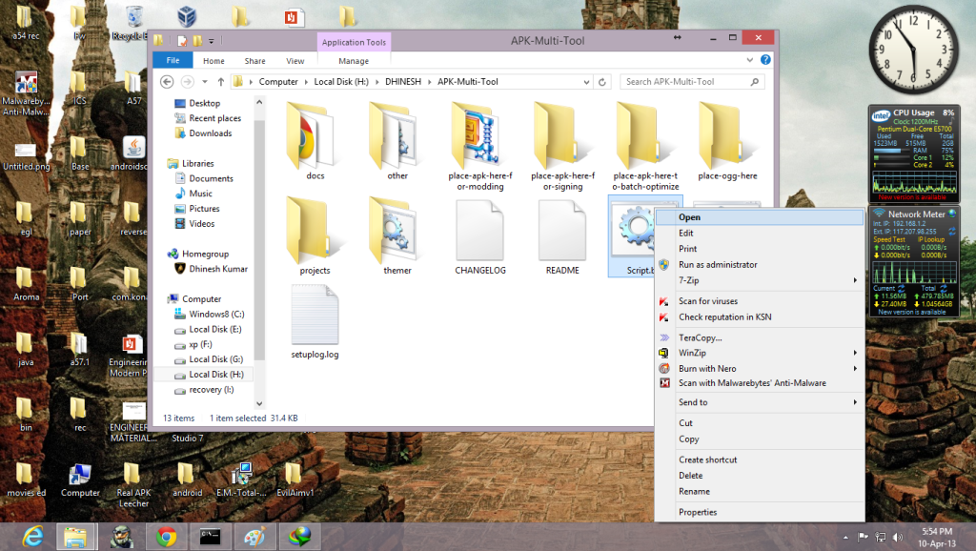
Task: Refresh the APK-Multi-Tool folder view
Action: coord(602,82)
